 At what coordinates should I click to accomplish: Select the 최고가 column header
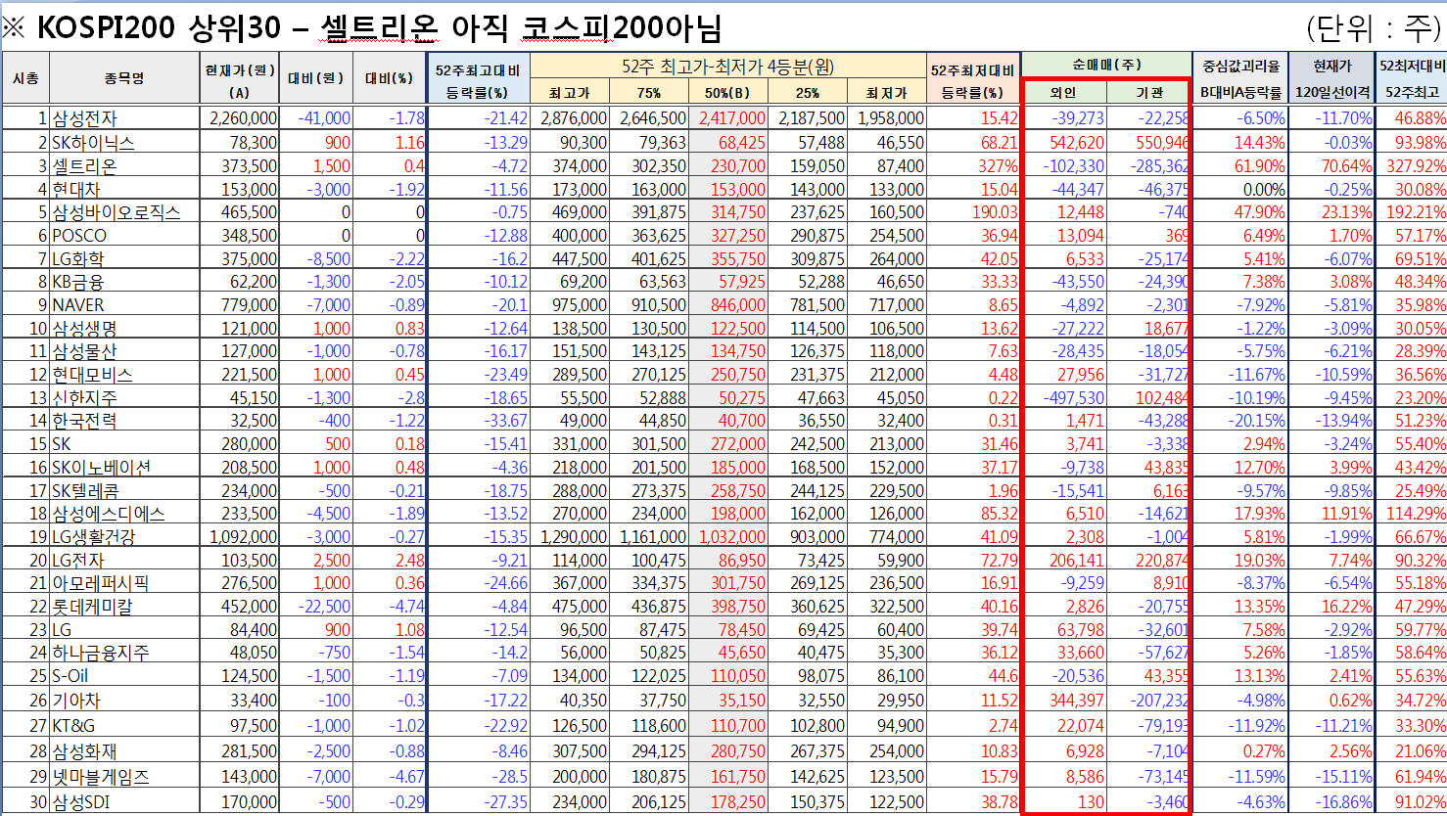click(569, 93)
